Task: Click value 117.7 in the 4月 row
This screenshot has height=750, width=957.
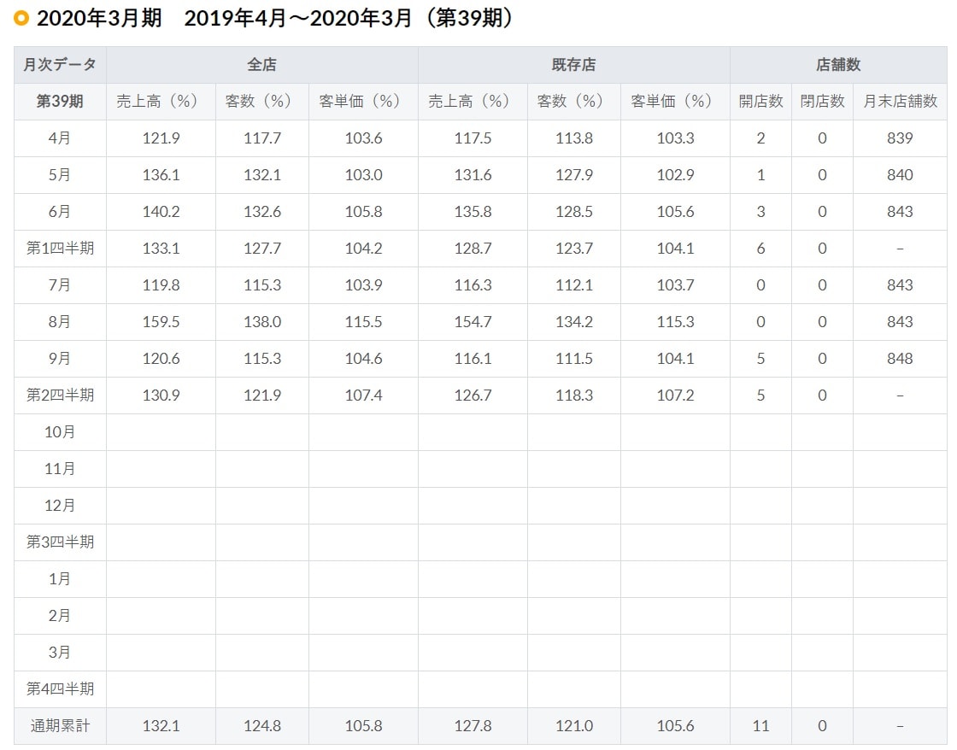Action: [x=262, y=138]
